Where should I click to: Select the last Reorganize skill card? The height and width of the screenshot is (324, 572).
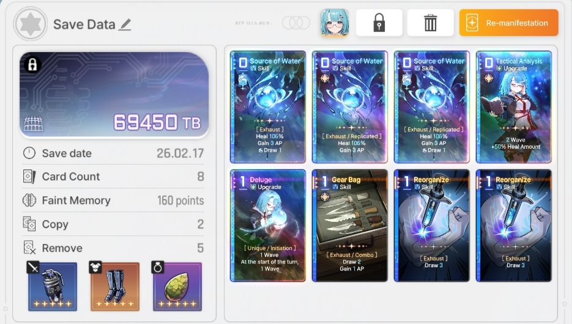(514, 226)
